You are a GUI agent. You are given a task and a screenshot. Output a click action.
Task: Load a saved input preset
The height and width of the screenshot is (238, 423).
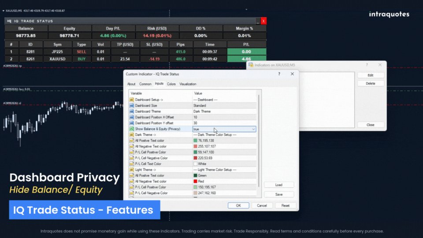[279, 185]
